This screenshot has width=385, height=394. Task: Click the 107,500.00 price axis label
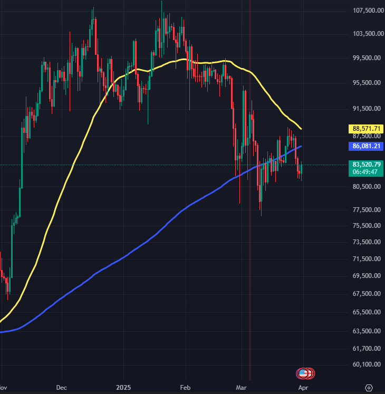click(368, 11)
